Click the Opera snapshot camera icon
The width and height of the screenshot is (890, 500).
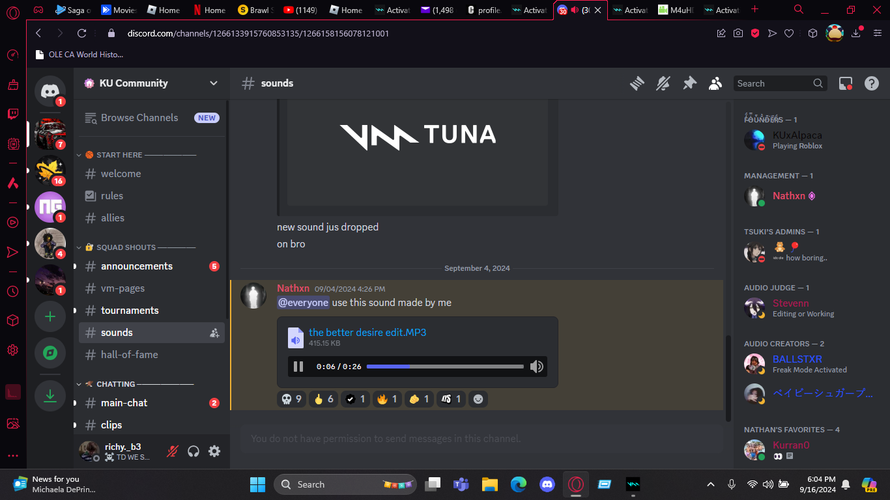click(738, 33)
